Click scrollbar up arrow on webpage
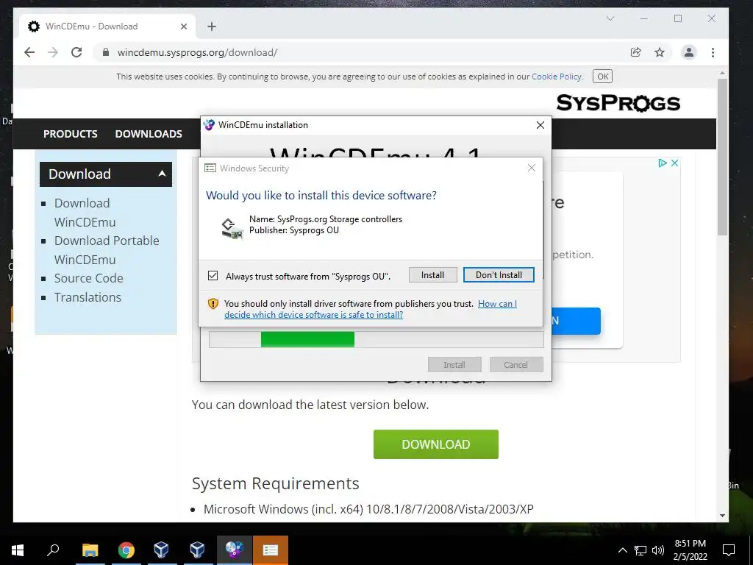 (x=722, y=73)
